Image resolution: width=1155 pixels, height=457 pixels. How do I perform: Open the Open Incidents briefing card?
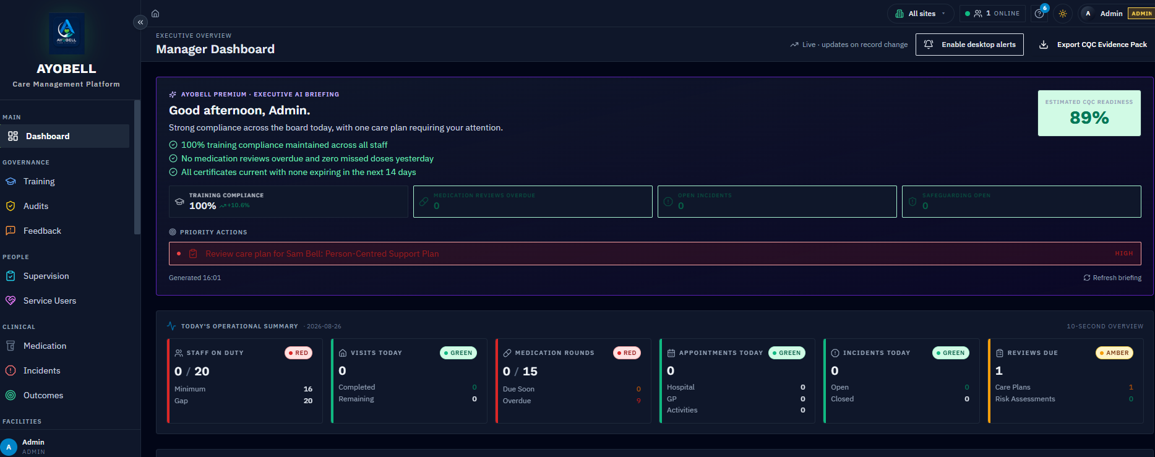[x=777, y=202]
